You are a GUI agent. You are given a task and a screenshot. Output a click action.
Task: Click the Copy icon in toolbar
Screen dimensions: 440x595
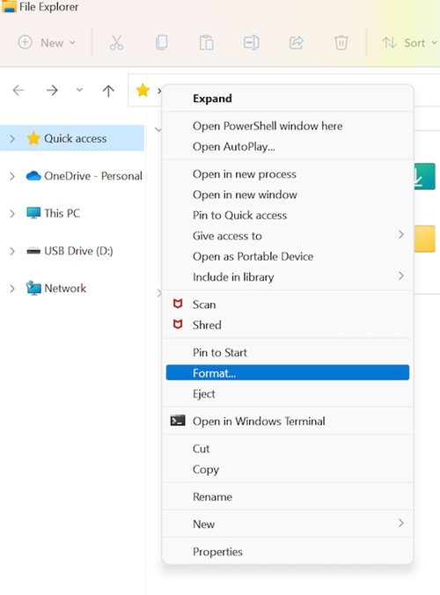coord(162,43)
